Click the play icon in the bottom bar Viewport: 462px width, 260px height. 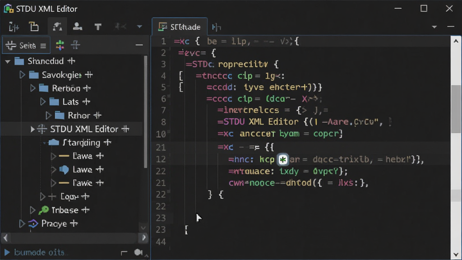(7, 252)
